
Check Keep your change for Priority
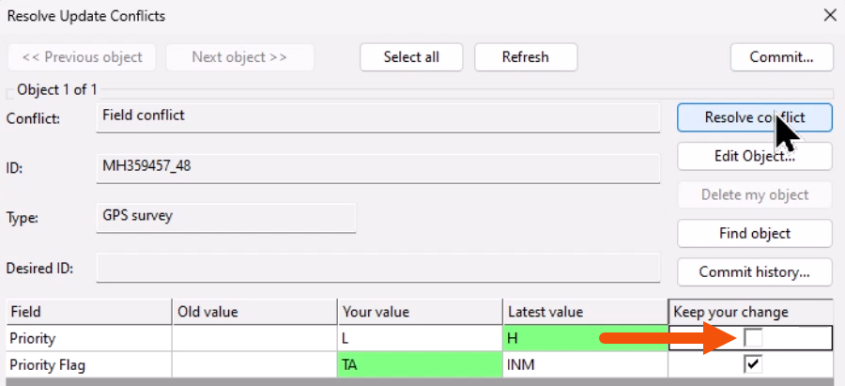tap(753, 338)
